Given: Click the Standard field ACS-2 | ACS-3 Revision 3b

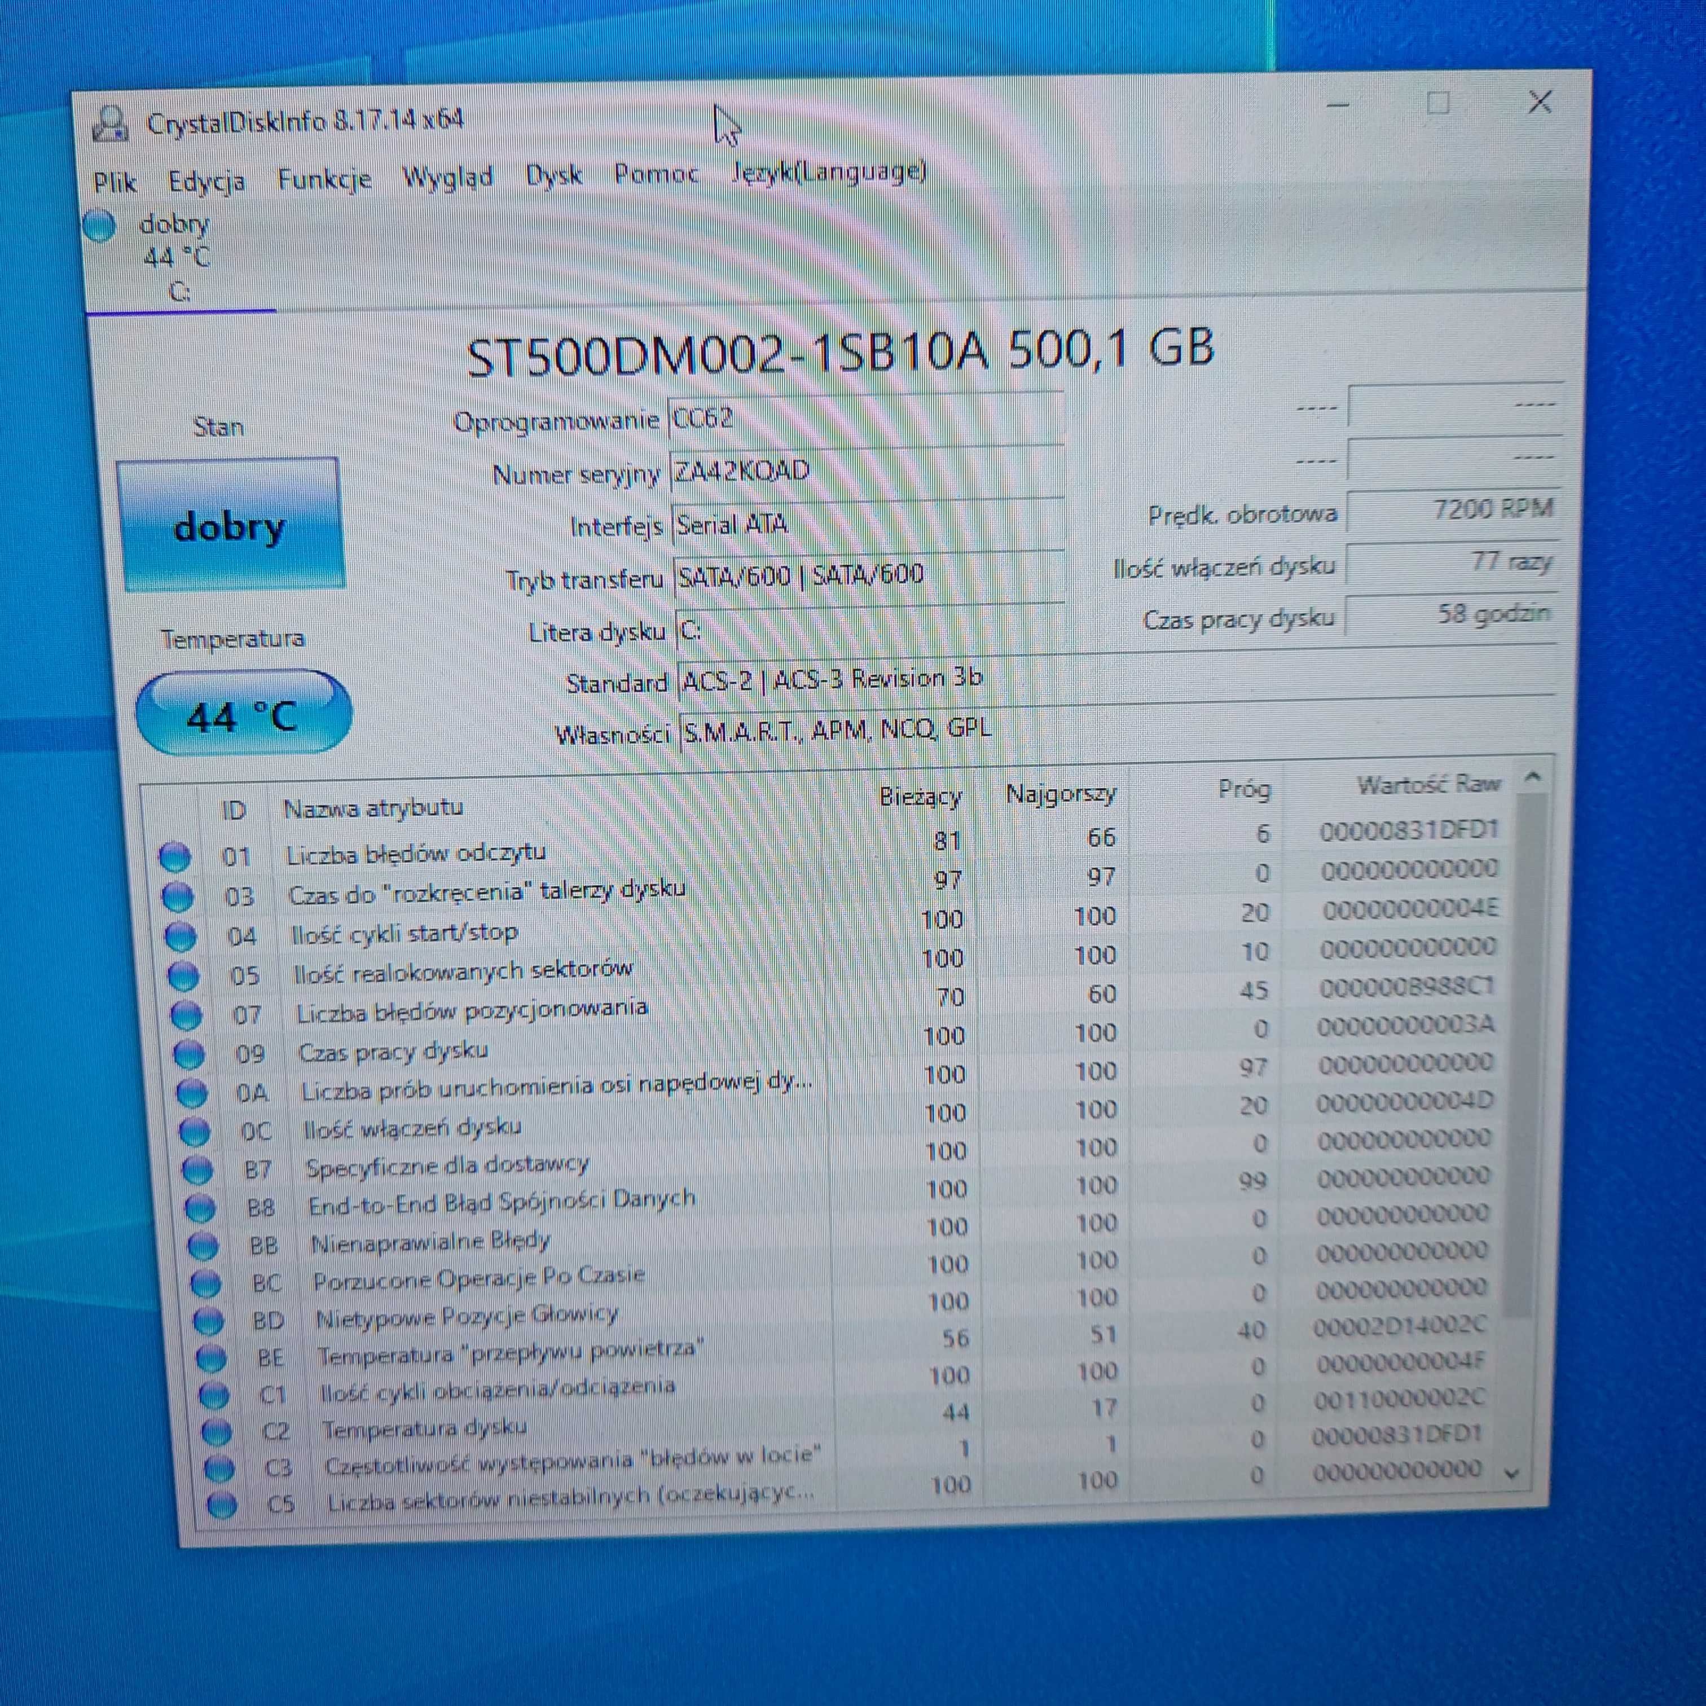Looking at the screenshot, I should click(1117, 675).
